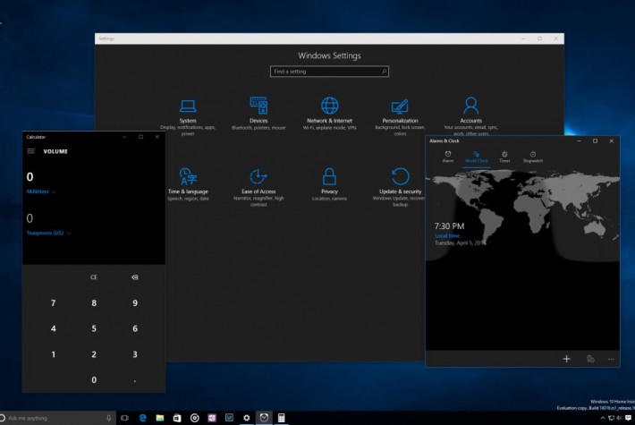Open System settings tile

(188, 117)
